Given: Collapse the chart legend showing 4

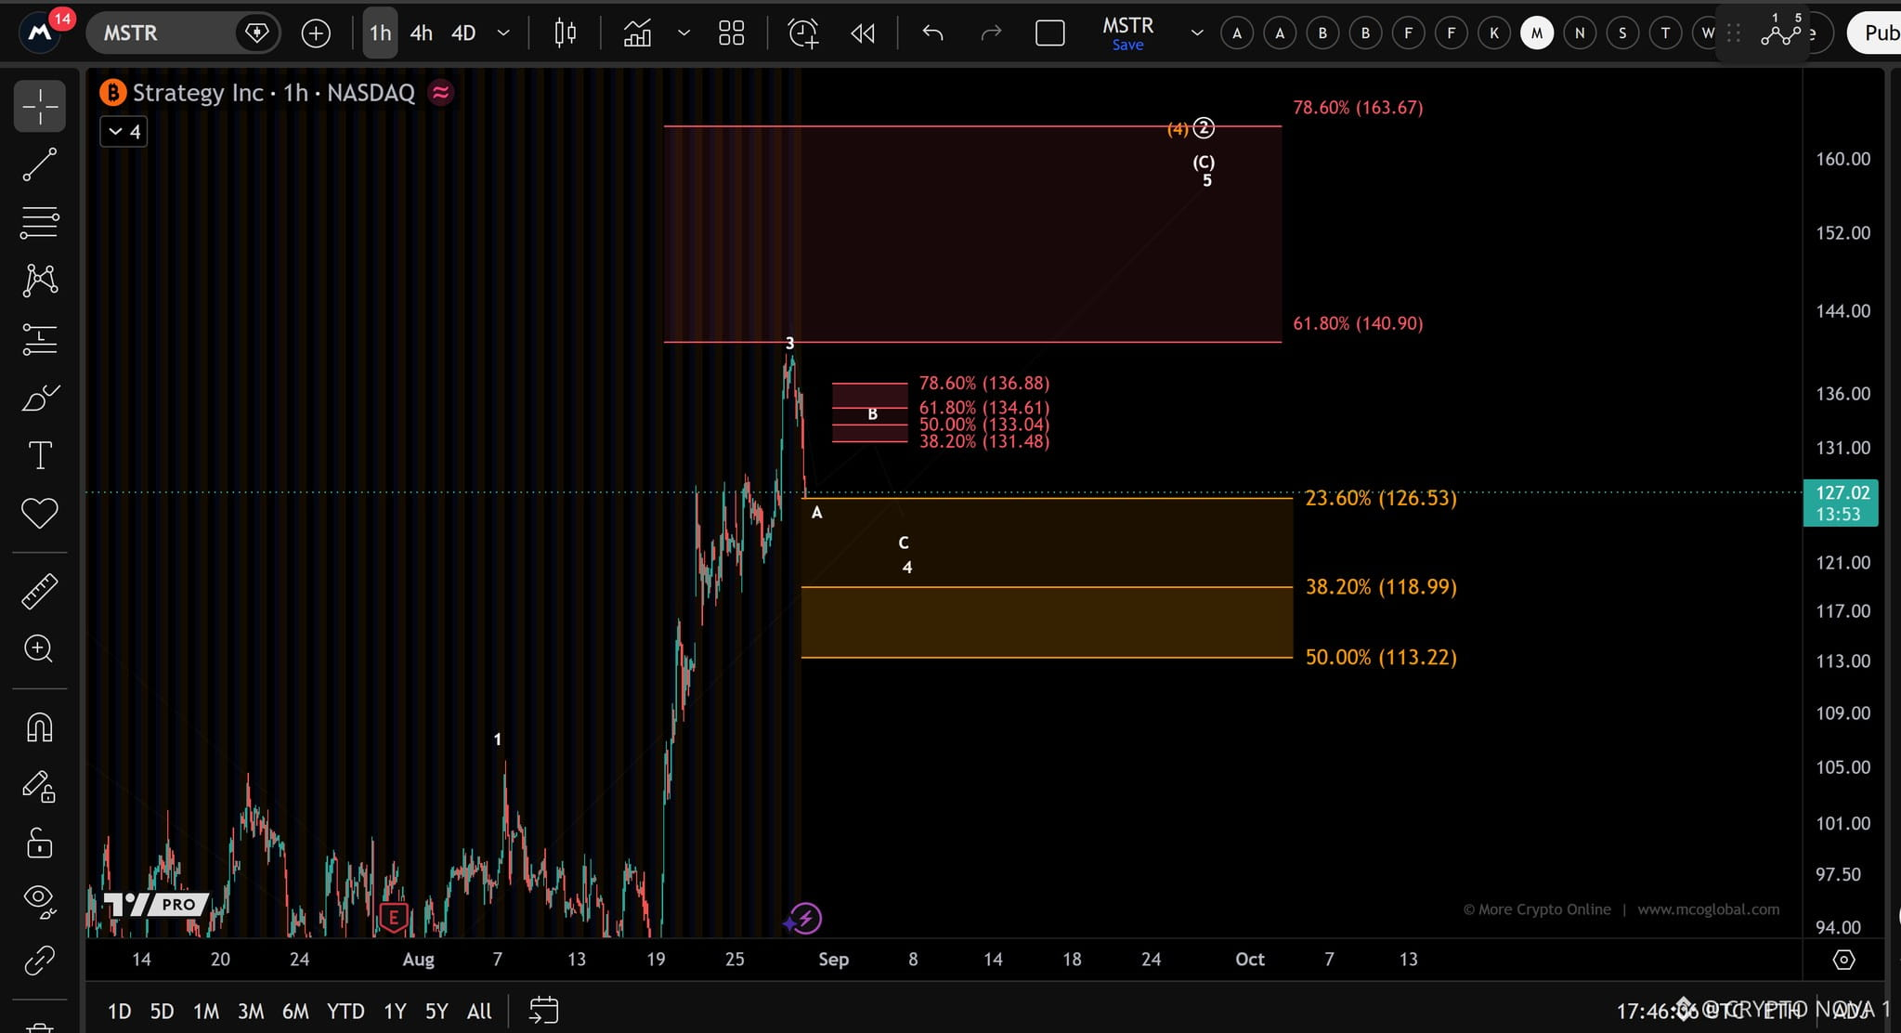Looking at the screenshot, I should coord(124,132).
